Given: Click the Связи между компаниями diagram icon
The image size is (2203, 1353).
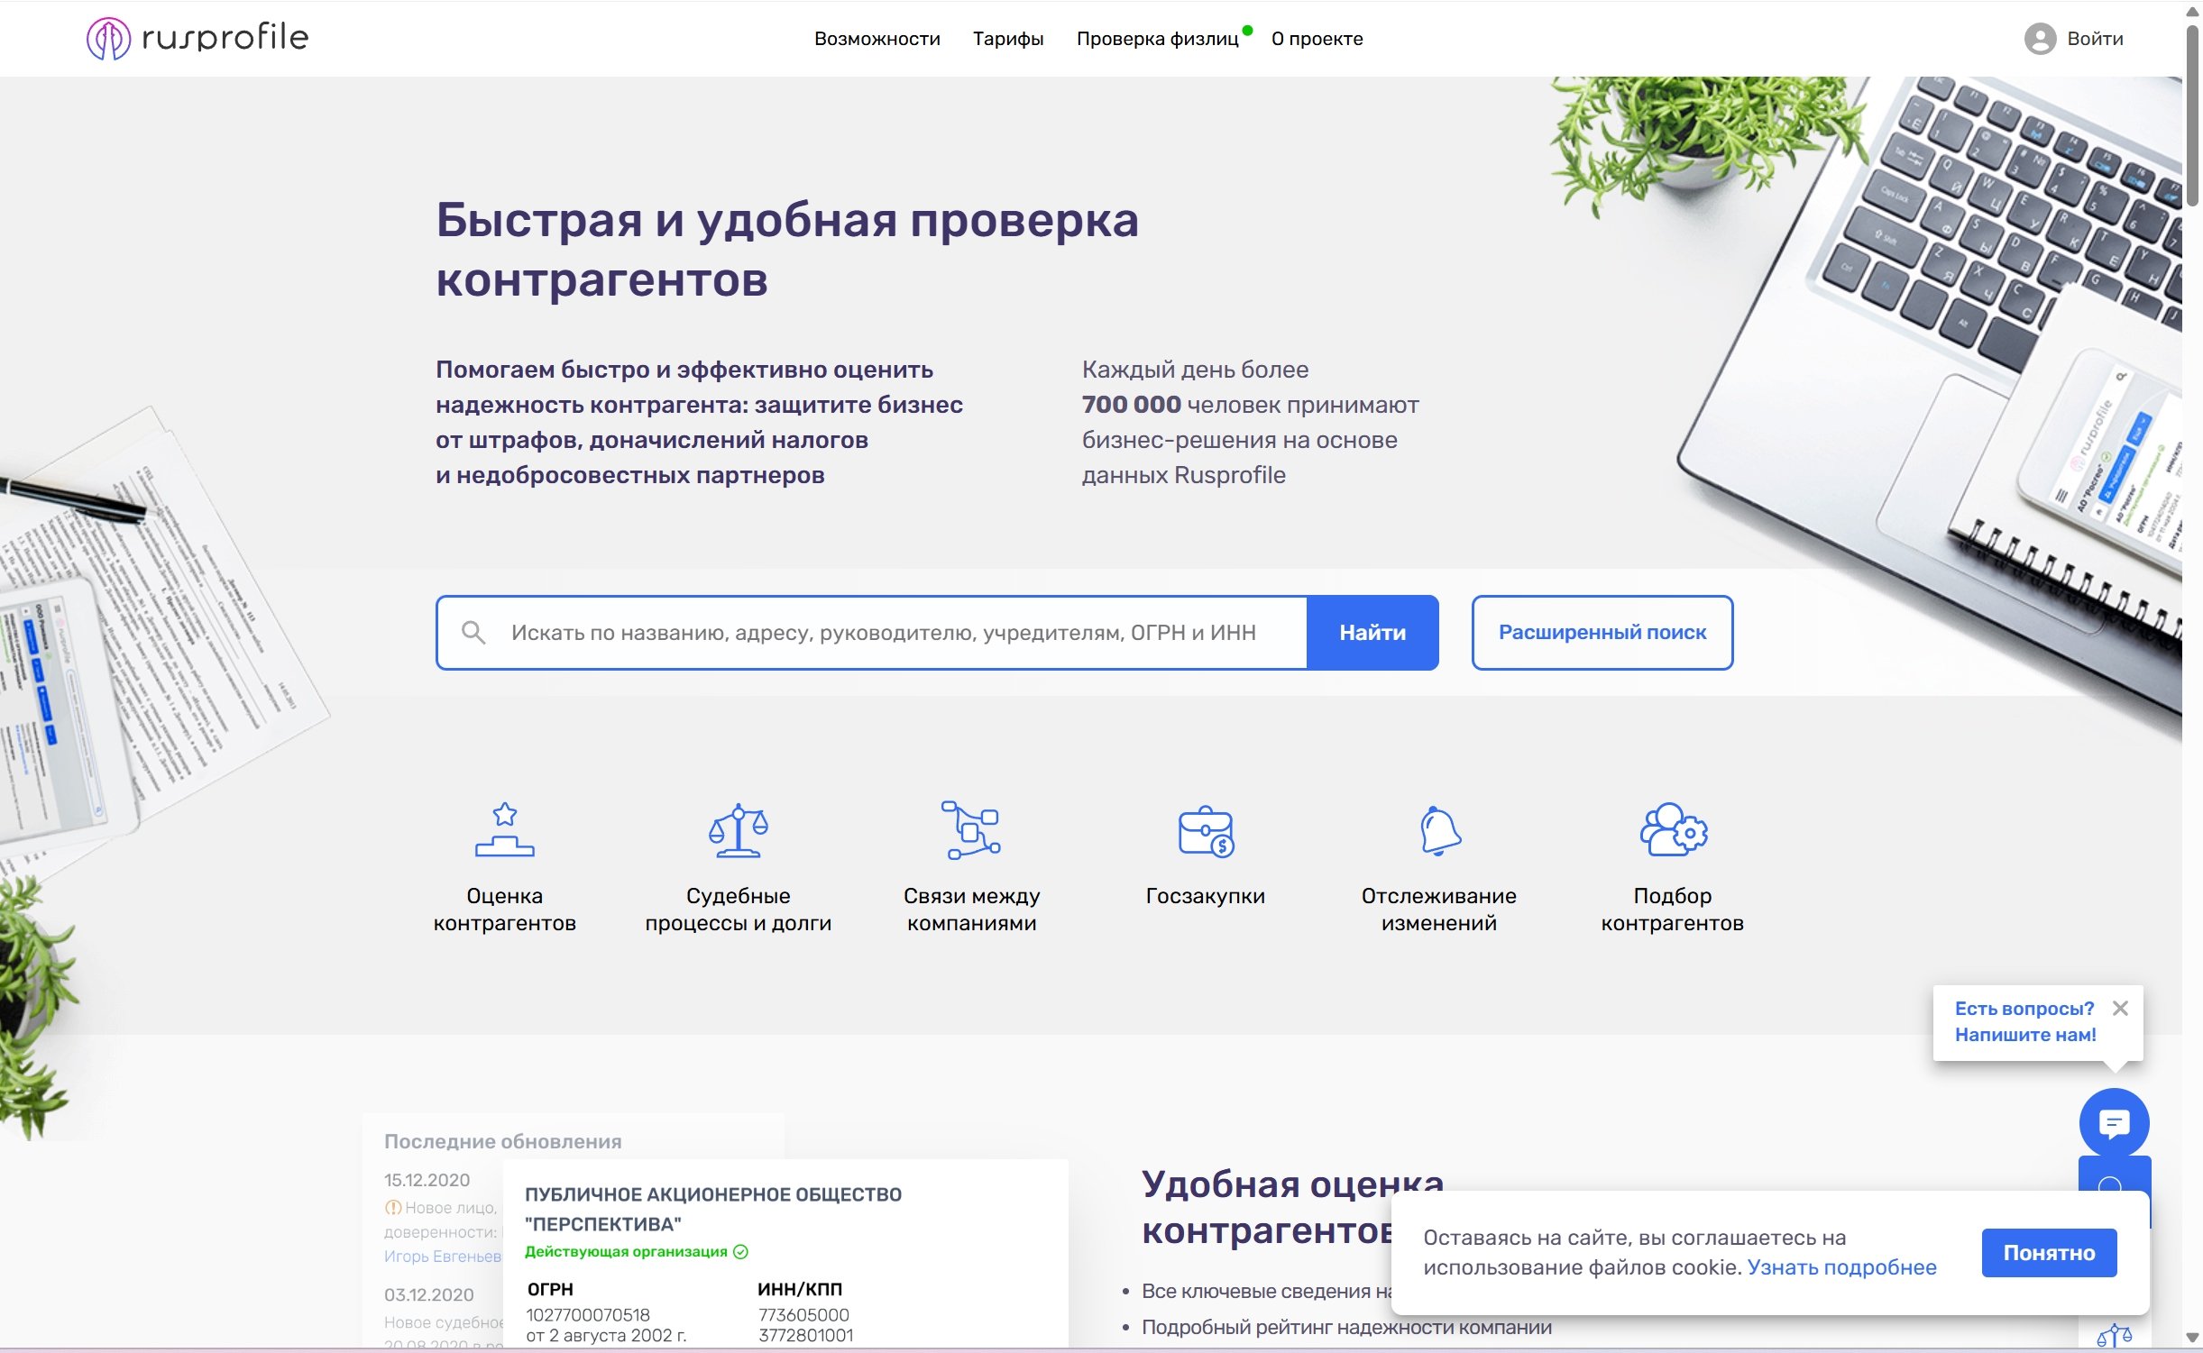Looking at the screenshot, I should pos(971,829).
